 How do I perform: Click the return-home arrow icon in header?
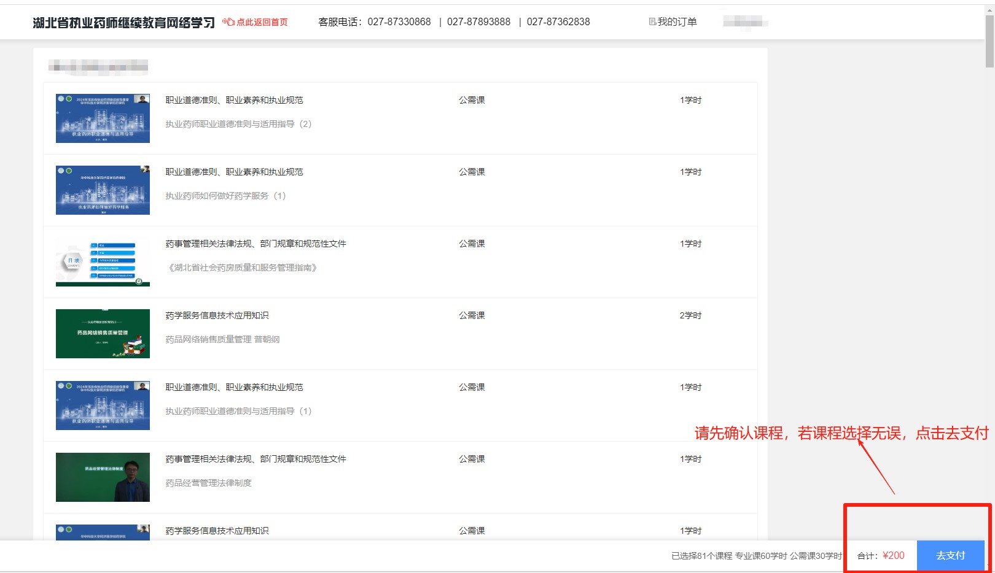pyautogui.click(x=228, y=22)
